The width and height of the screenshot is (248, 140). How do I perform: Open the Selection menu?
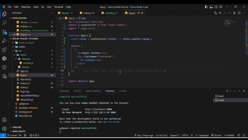pos(26,7)
